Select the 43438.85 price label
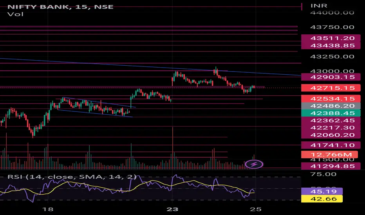 [331, 46]
